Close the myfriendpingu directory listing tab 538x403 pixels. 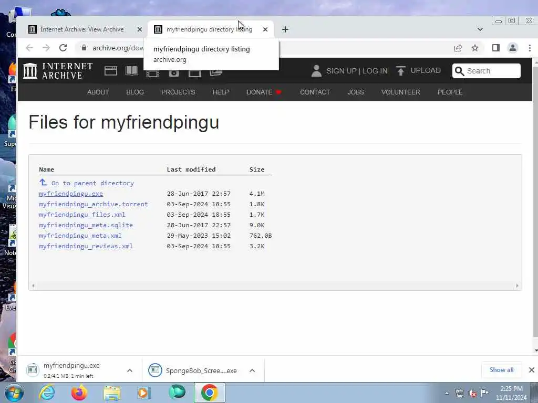point(265,29)
